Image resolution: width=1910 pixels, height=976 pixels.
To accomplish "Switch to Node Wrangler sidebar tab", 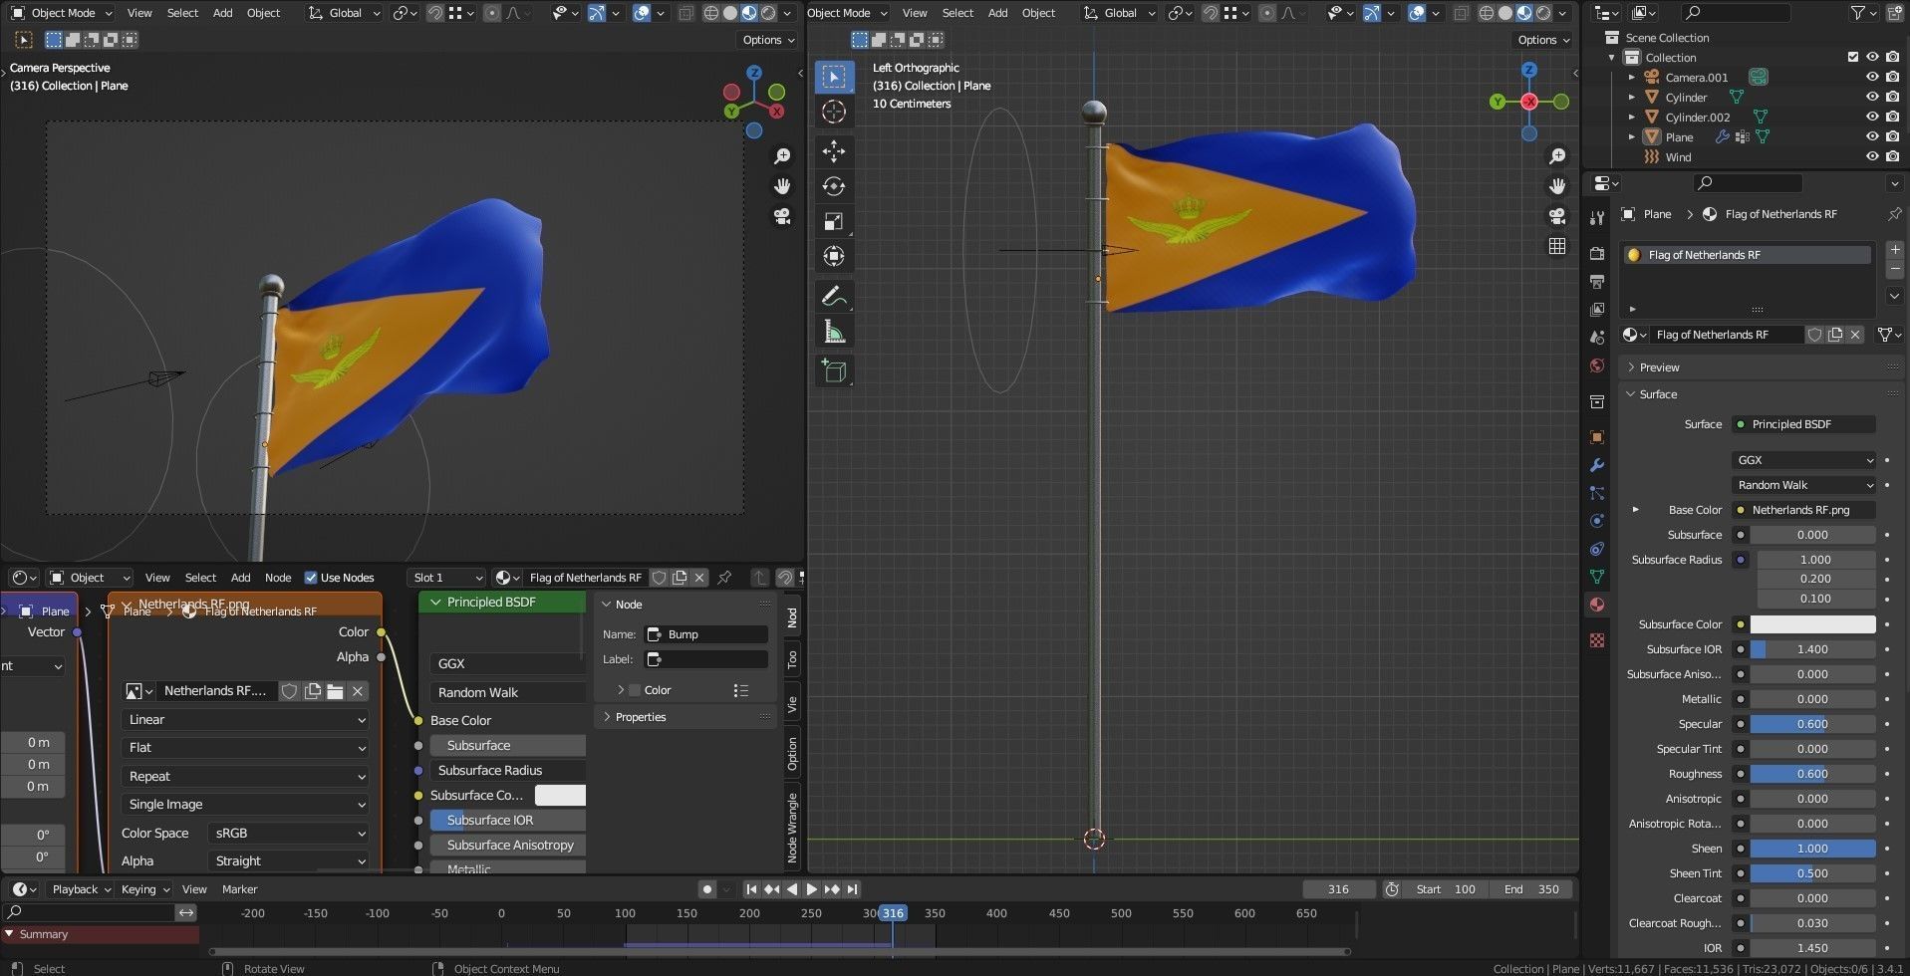I will (792, 828).
